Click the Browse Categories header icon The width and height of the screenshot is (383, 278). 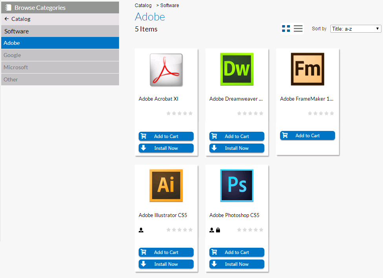(x=8, y=7)
